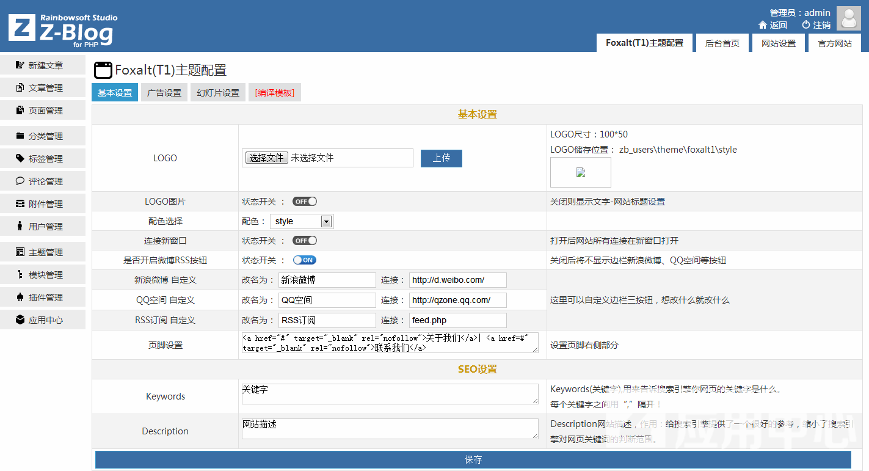The width and height of the screenshot is (869, 471).
Task: Open the 编译模板 tab
Action: pyautogui.click(x=275, y=93)
